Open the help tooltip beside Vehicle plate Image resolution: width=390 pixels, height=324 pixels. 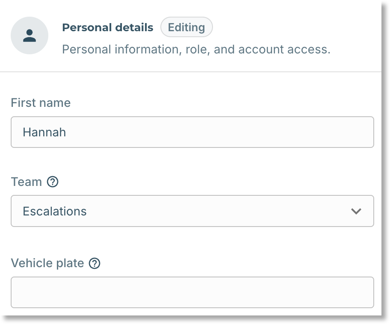[95, 263]
